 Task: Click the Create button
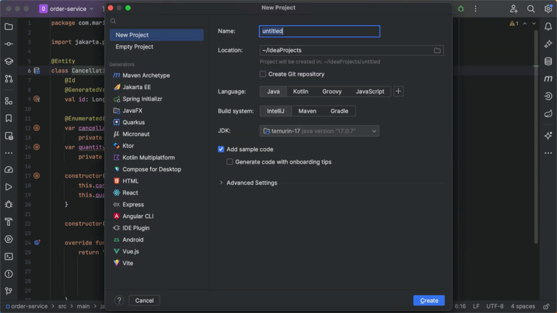tap(429, 301)
